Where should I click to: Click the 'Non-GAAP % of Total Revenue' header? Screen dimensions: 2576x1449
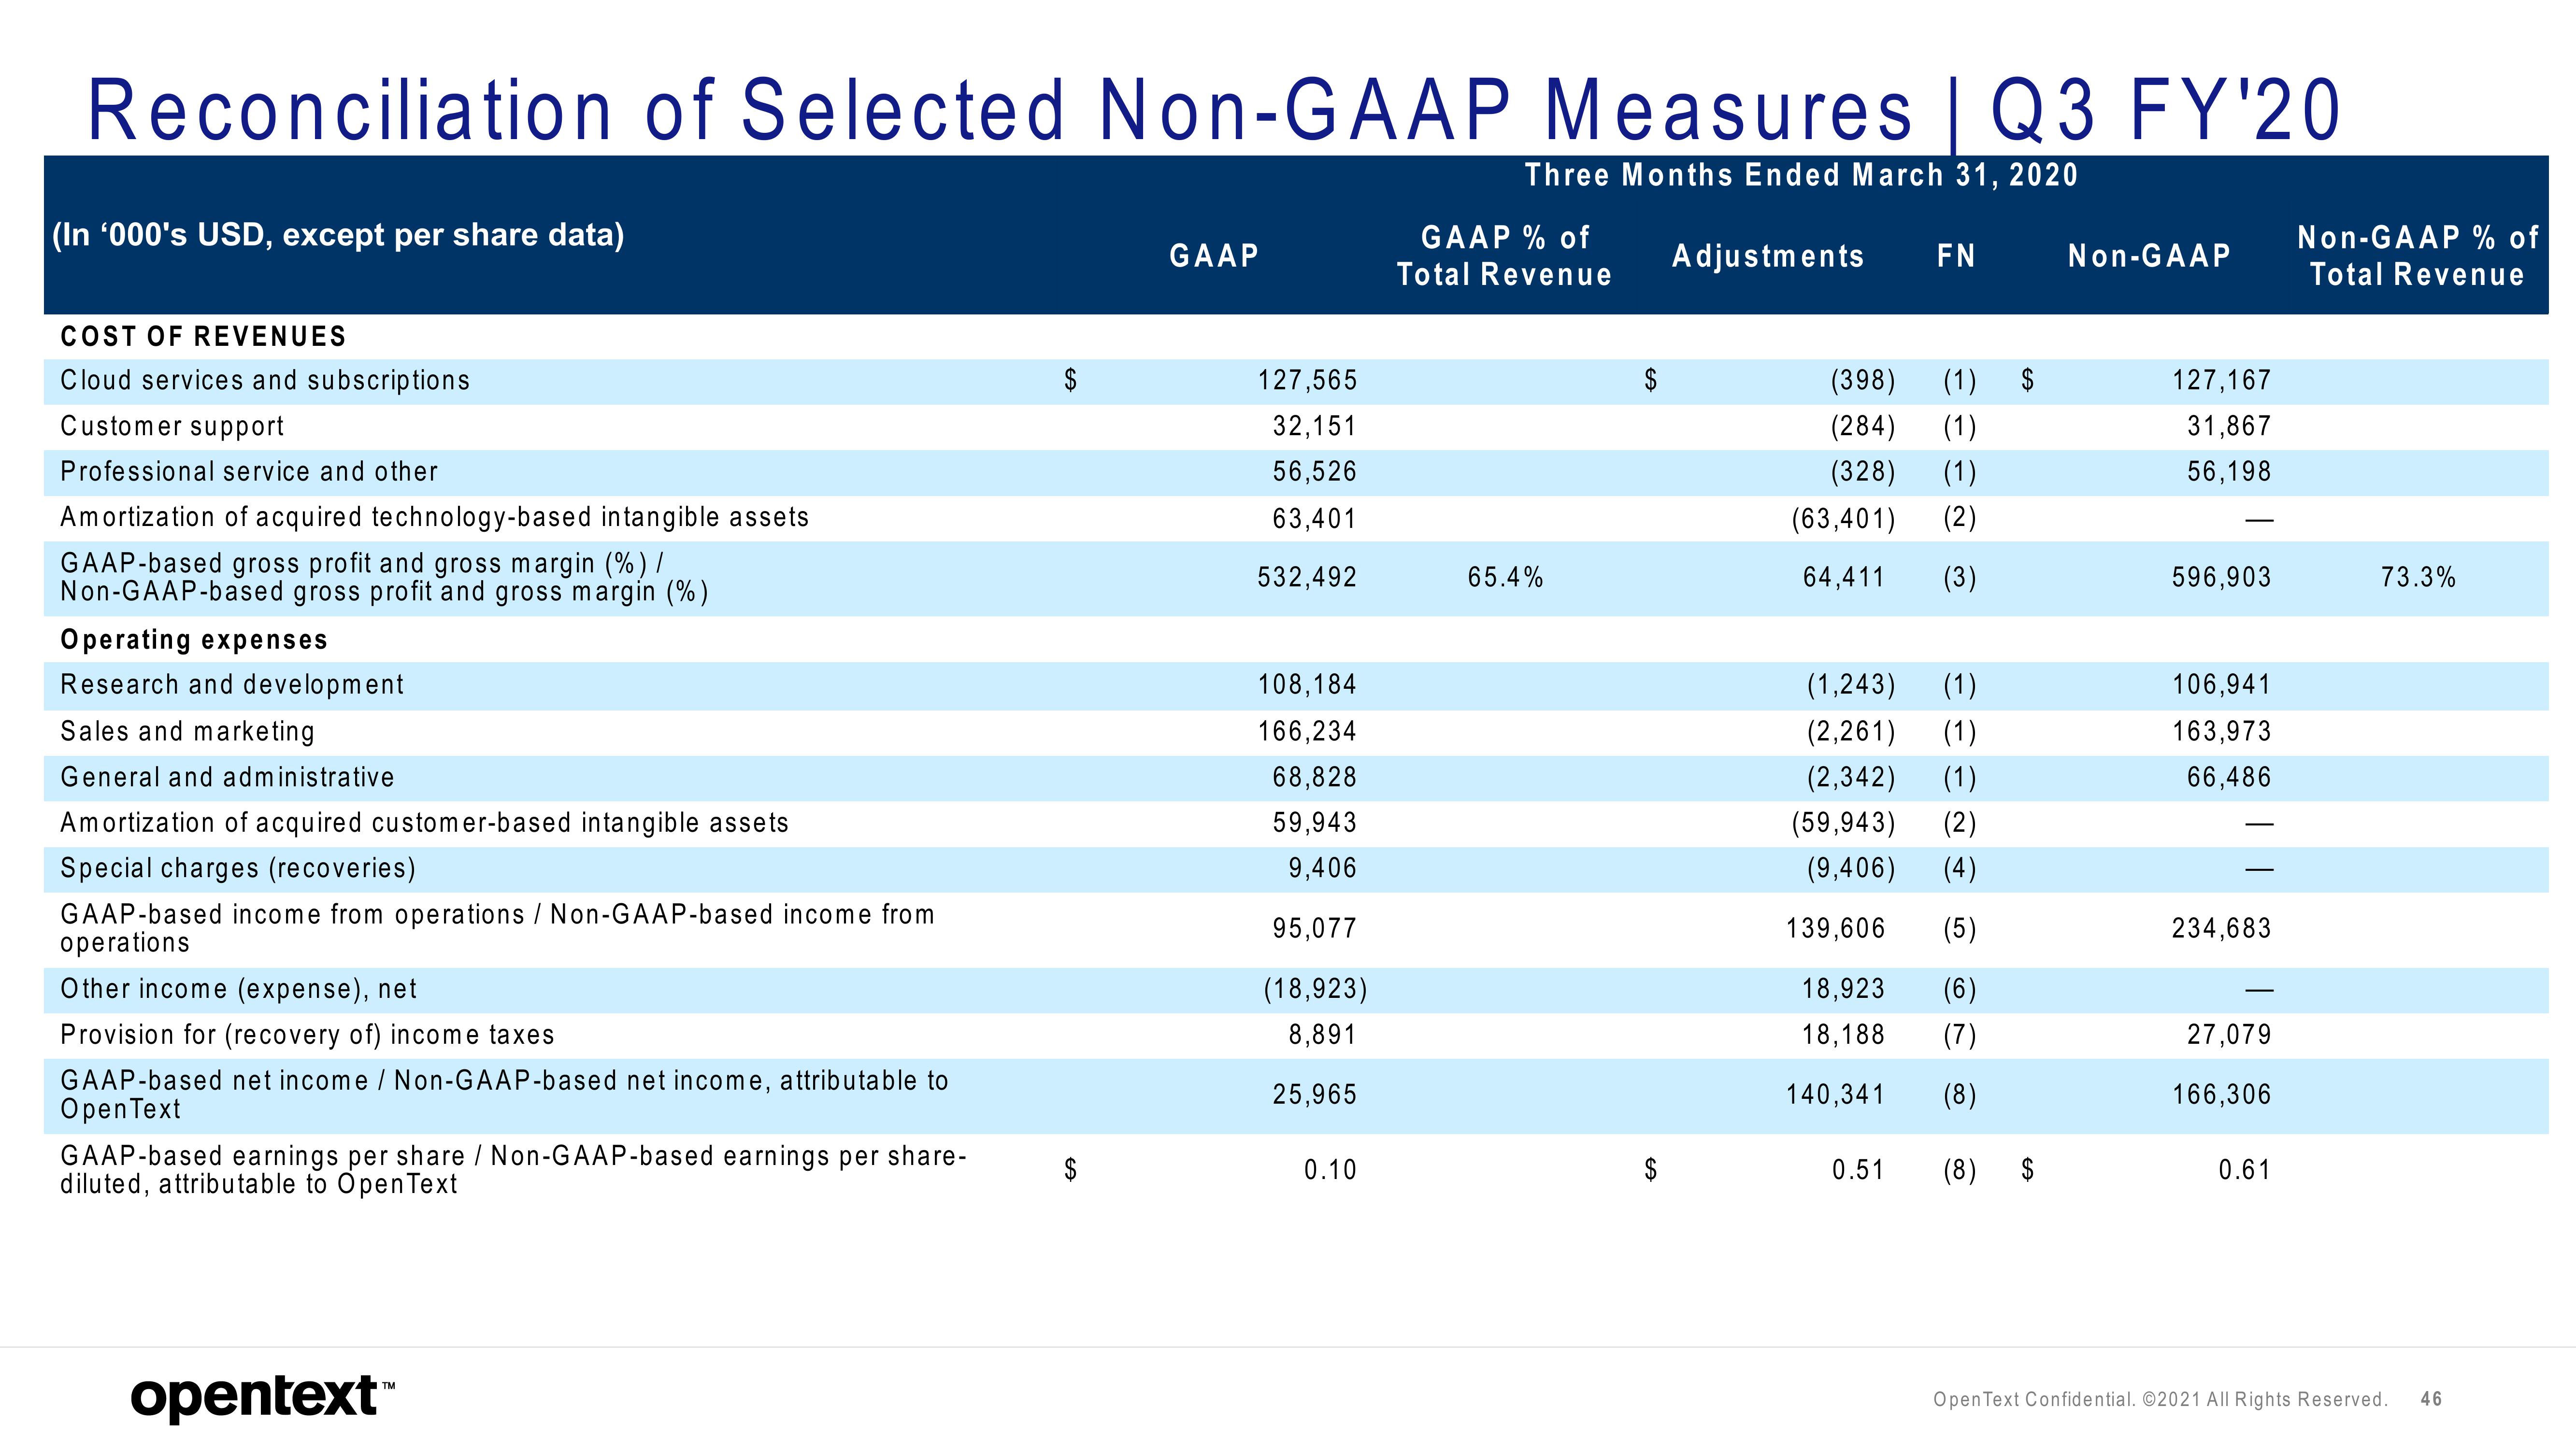[x=2417, y=256]
